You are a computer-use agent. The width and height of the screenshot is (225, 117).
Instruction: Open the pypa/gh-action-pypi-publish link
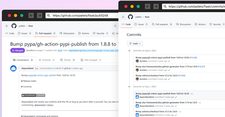tap(42, 75)
